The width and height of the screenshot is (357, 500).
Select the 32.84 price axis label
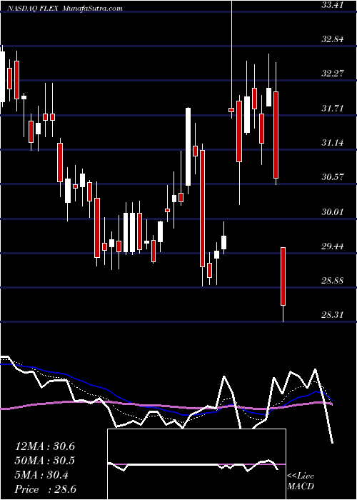[333, 39]
